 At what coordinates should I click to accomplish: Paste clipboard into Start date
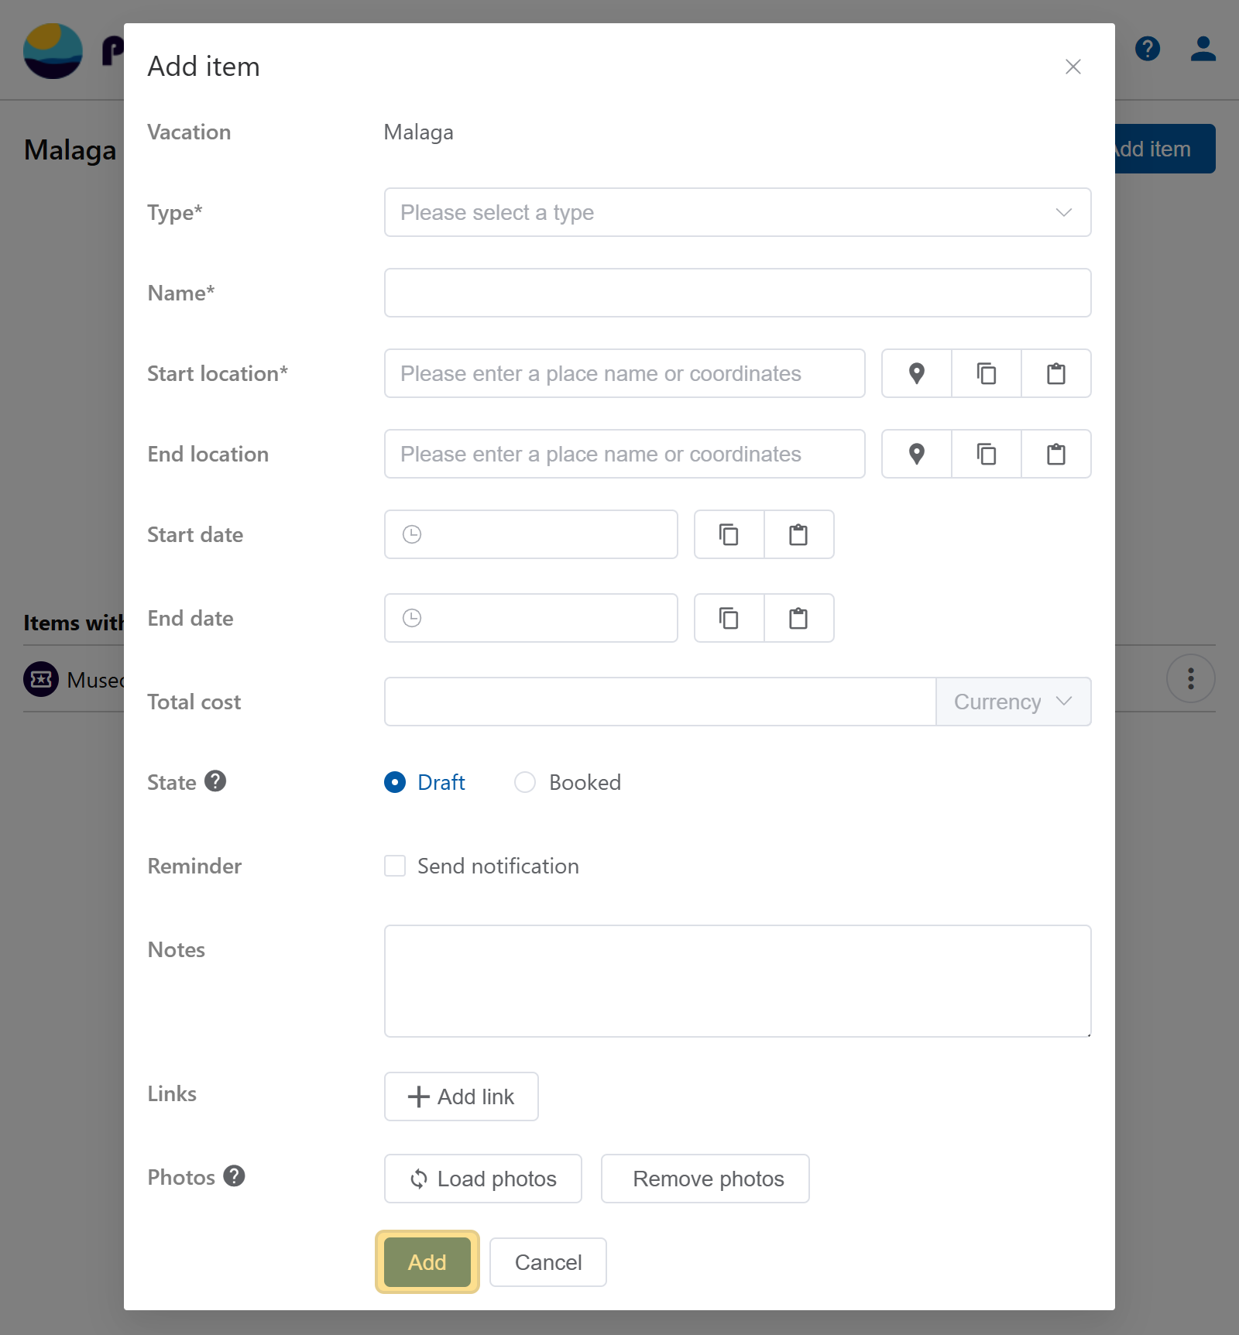798,534
